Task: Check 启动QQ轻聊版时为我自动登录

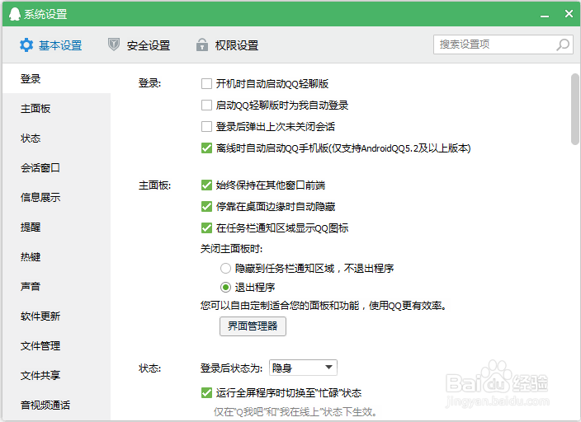Action: coord(207,105)
